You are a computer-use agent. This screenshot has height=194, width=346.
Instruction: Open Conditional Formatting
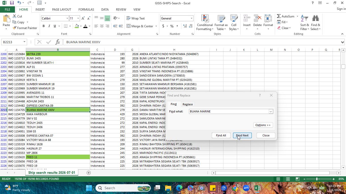(x=205, y=22)
